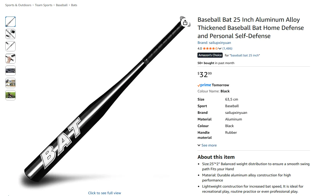Select the thumbnail of the bat on a field
The width and height of the screenshot is (315, 196).
click(x=10, y=83)
